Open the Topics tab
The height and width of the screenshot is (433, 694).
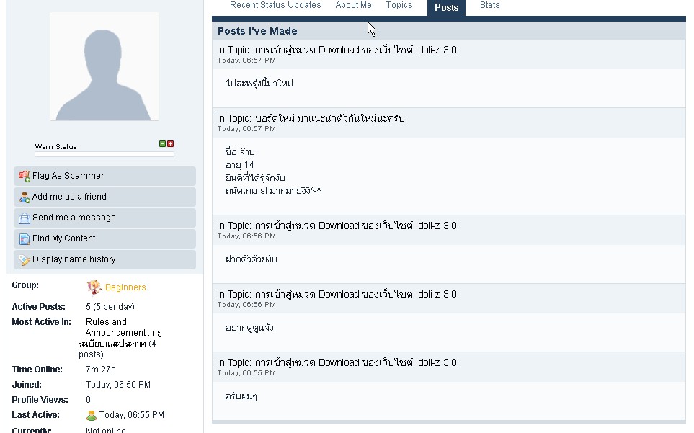point(399,5)
